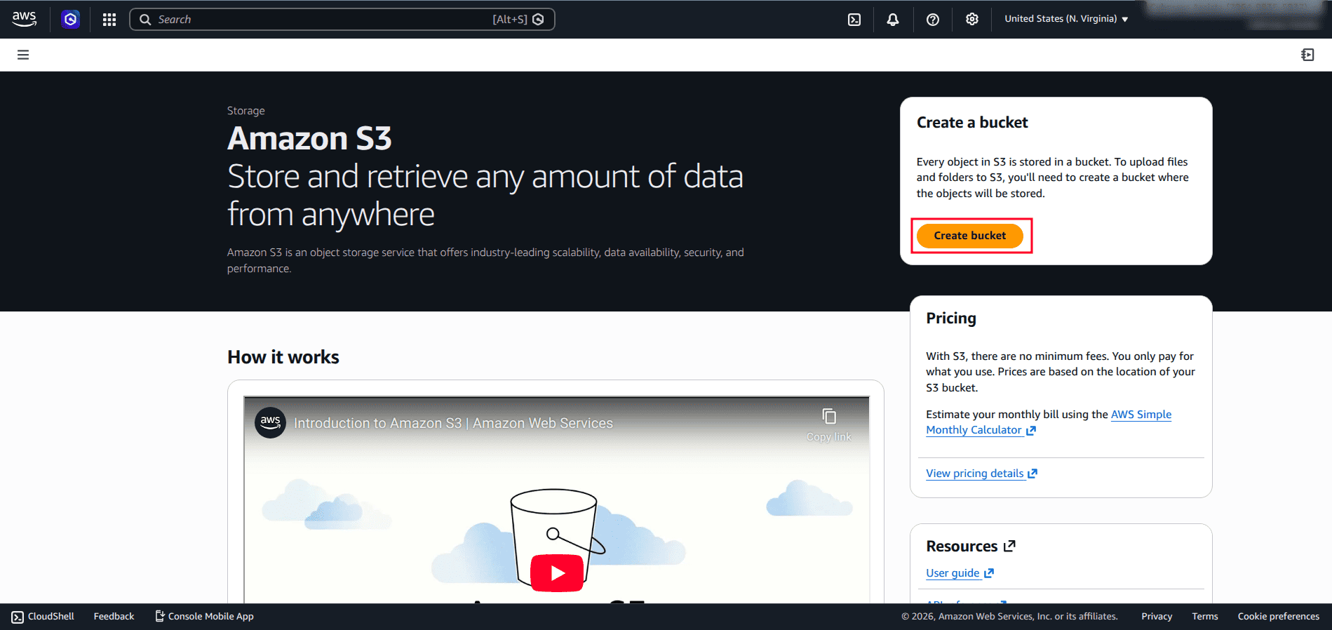Click the video title Introduction to Amazon S3
Image resolution: width=1332 pixels, height=630 pixels.
pyautogui.click(x=453, y=423)
